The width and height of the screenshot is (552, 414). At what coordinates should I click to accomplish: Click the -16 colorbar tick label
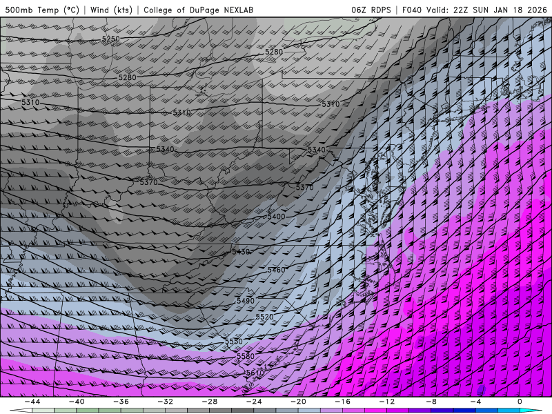(x=342, y=402)
